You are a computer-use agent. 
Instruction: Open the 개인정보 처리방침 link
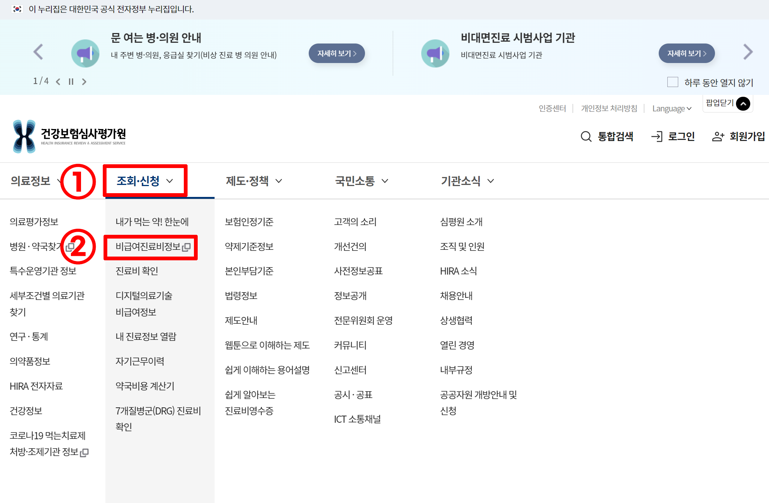[x=609, y=108]
